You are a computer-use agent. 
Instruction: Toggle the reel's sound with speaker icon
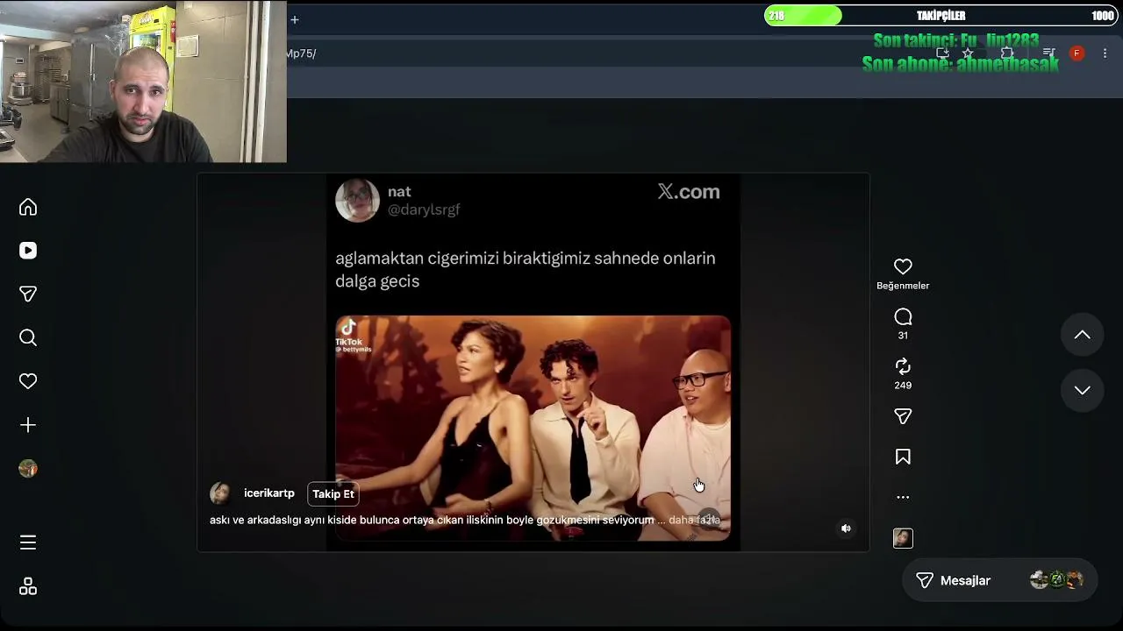[x=846, y=528]
